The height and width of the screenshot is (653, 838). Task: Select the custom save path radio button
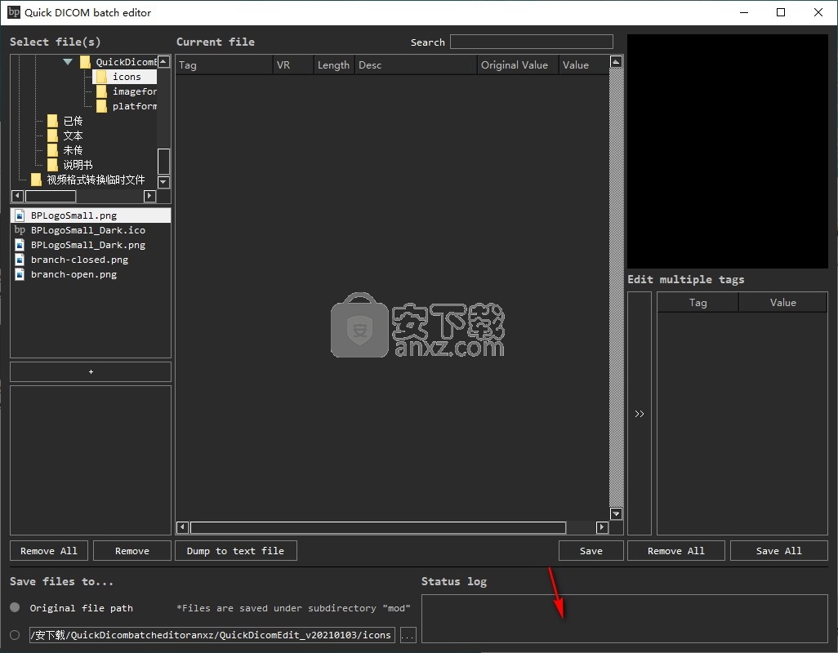(x=15, y=635)
